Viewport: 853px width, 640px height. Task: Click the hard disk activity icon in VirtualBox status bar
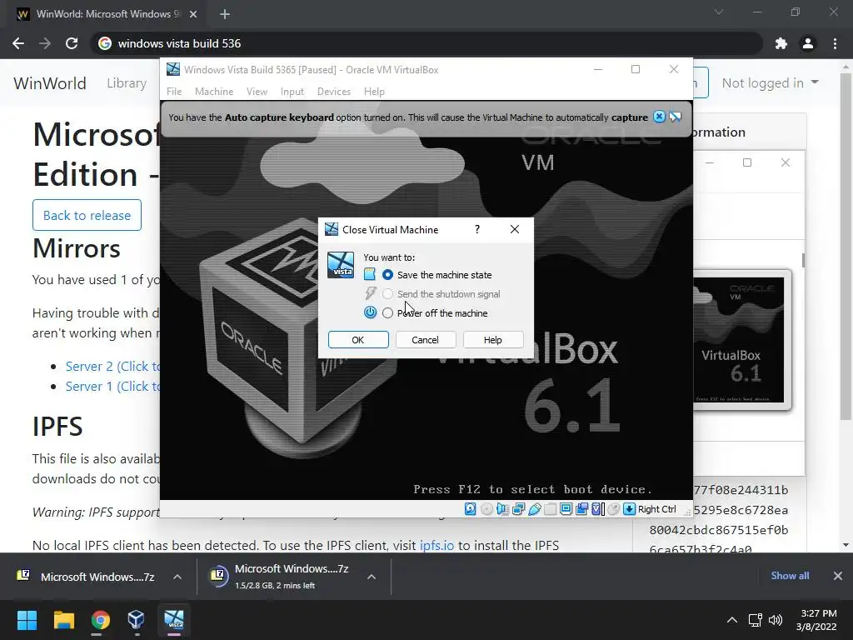[x=470, y=509]
